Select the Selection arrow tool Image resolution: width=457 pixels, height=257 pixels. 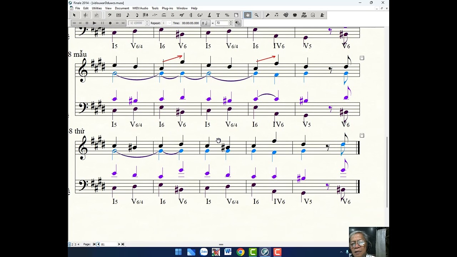74,15
